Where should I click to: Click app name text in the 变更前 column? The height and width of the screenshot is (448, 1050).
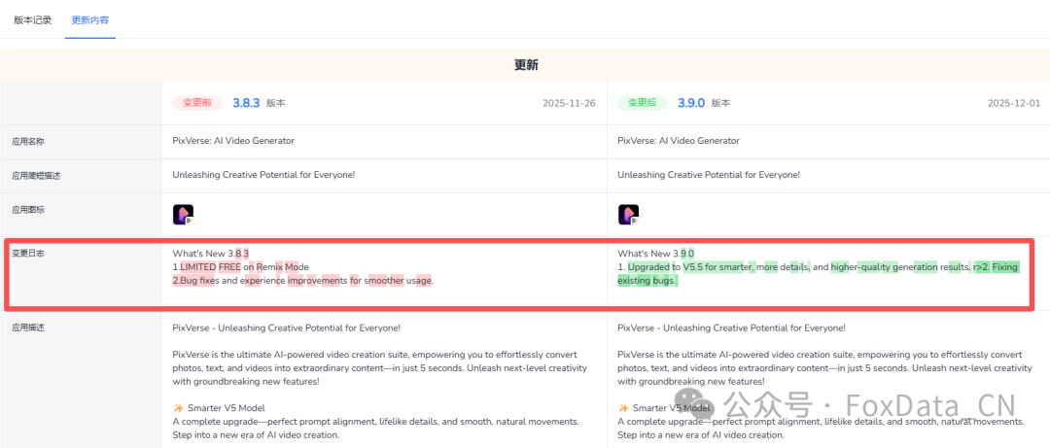[x=233, y=141]
